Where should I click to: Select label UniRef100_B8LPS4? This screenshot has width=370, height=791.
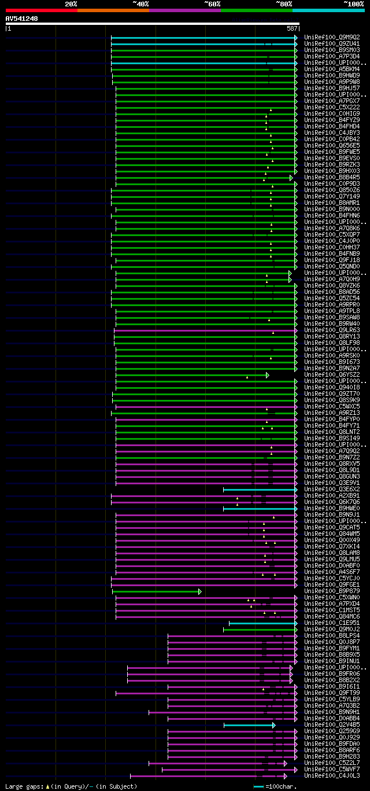[332, 635]
